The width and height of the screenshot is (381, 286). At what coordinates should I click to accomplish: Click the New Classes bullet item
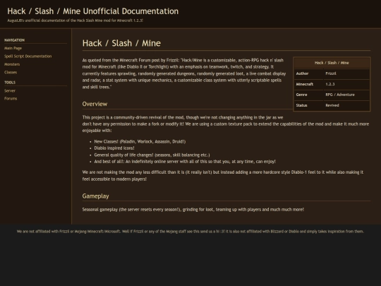click(140, 141)
